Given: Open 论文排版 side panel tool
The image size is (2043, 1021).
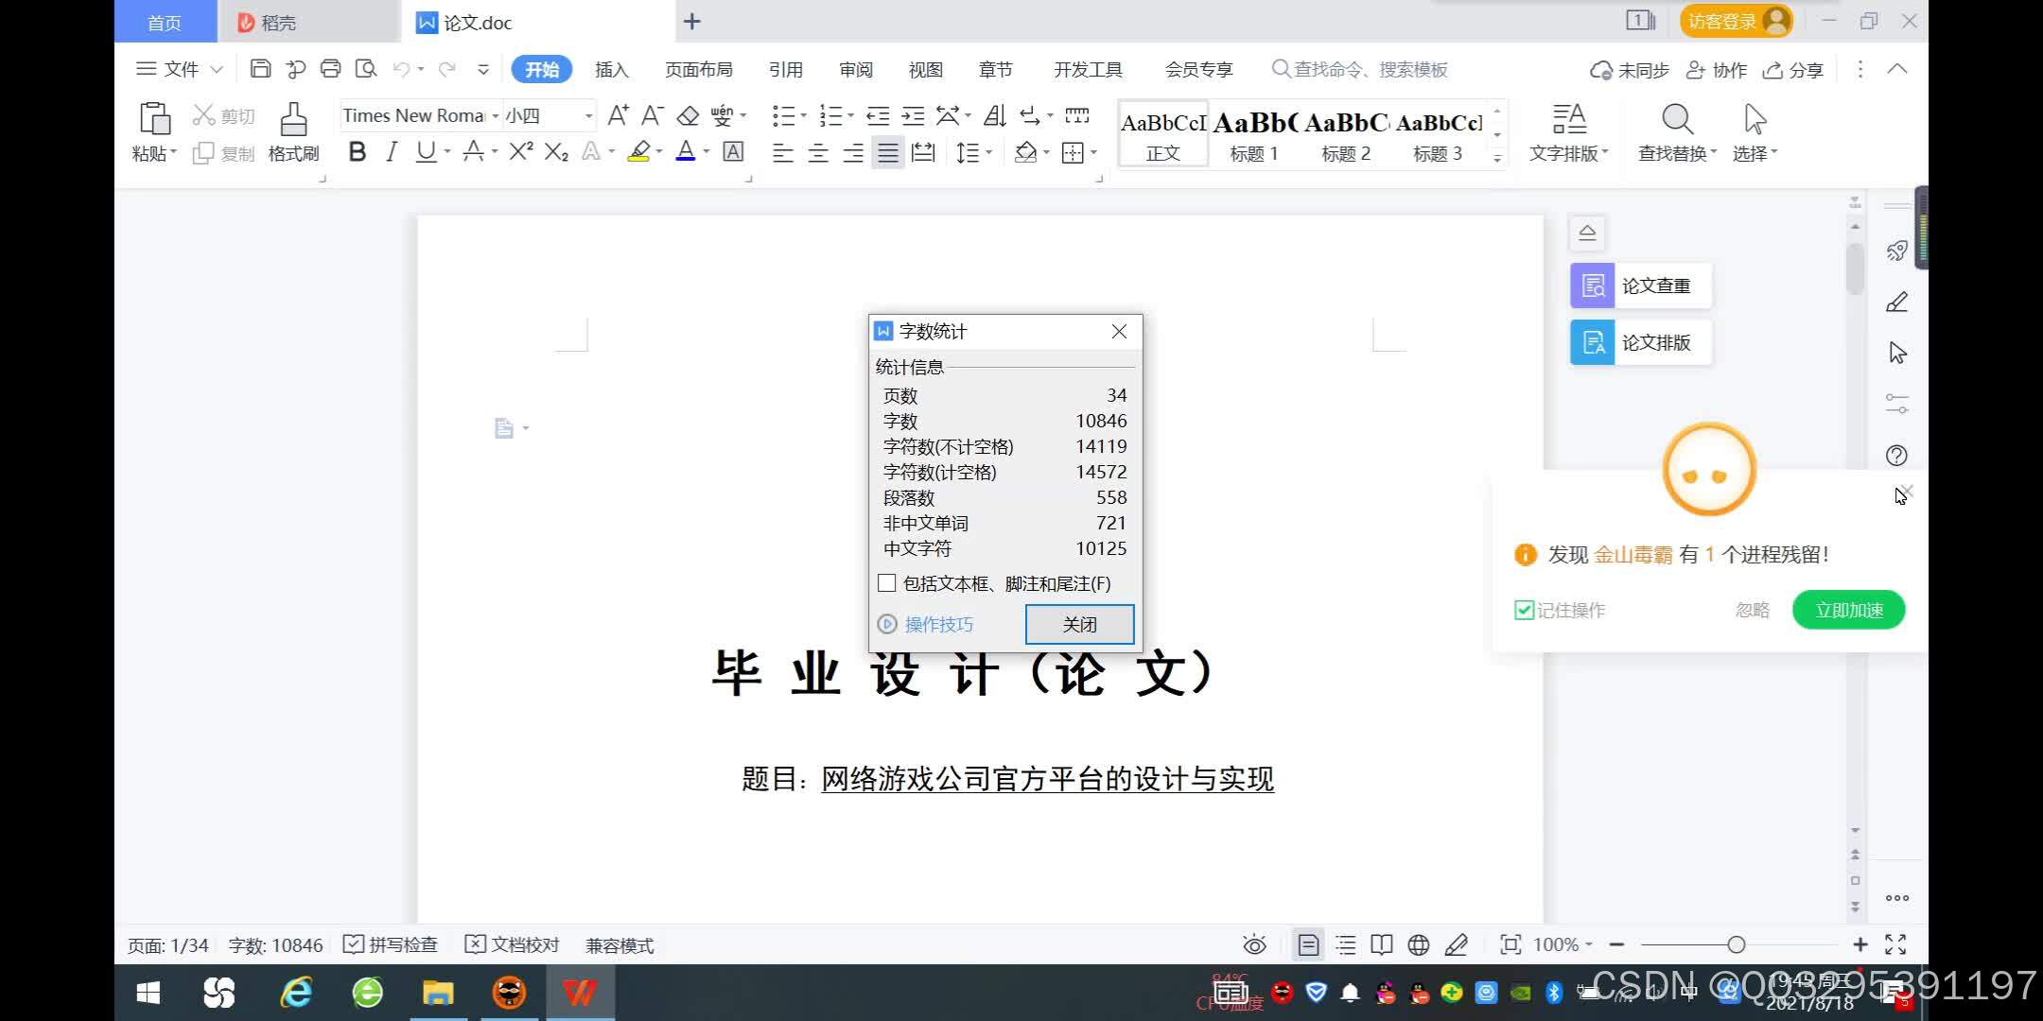Looking at the screenshot, I should coord(1641,342).
